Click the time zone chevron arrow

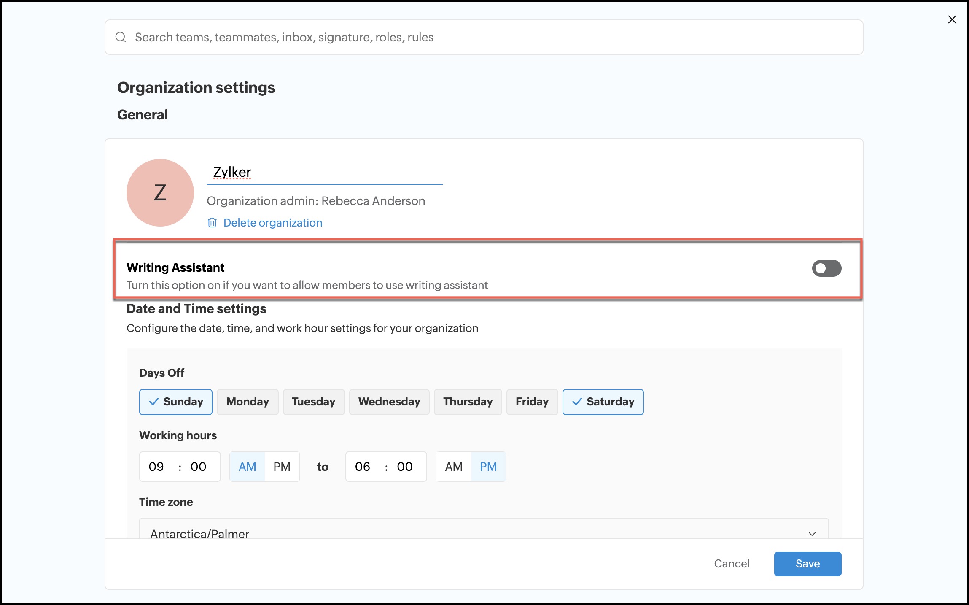click(x=812, y=534)
